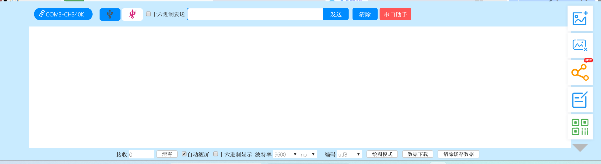The width and height of the screenshot is (601, 164).
Task: Click the remove image icon in sidebar
Action: (x=580, y=45)
